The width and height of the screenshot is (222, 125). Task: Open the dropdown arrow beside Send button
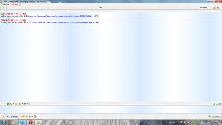click(x=209, y=116)
